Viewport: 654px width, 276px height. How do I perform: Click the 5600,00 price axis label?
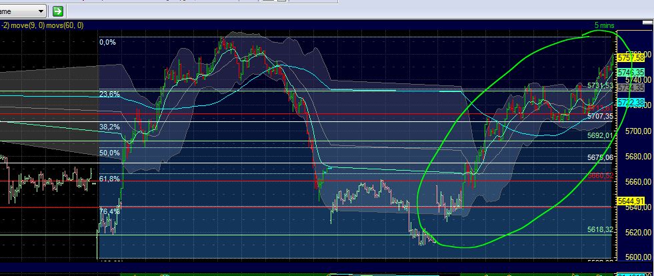click(638, 257)
